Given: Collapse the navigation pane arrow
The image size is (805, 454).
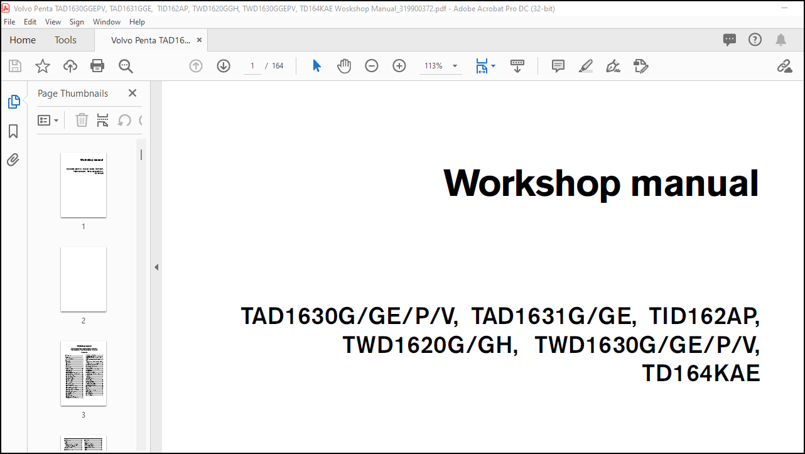Looking at the screenshot, I should pyautogui.click(x=156, y=267).
